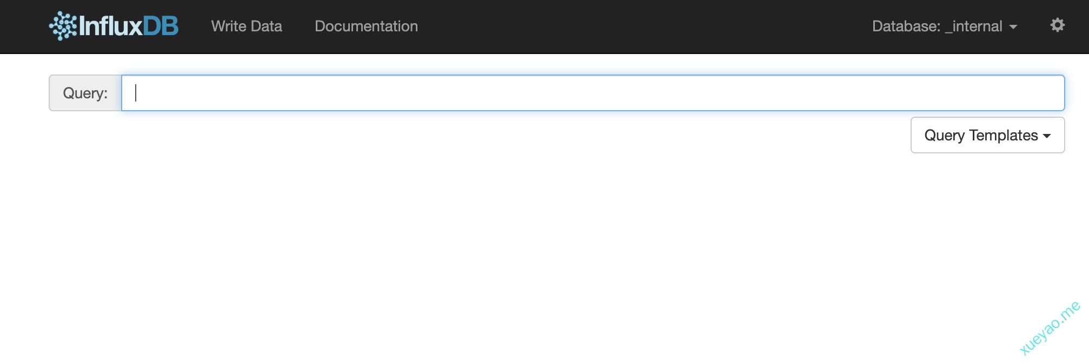Click the xueyao.me watermark text
Viewport: 1089px width, 364px height.
1049,328
